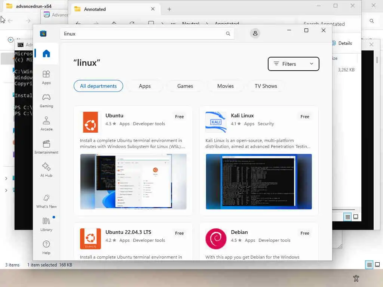This screenshot has width=383, height=287.
Task: Select the TV Shows department filter
Action: [266, 86]
